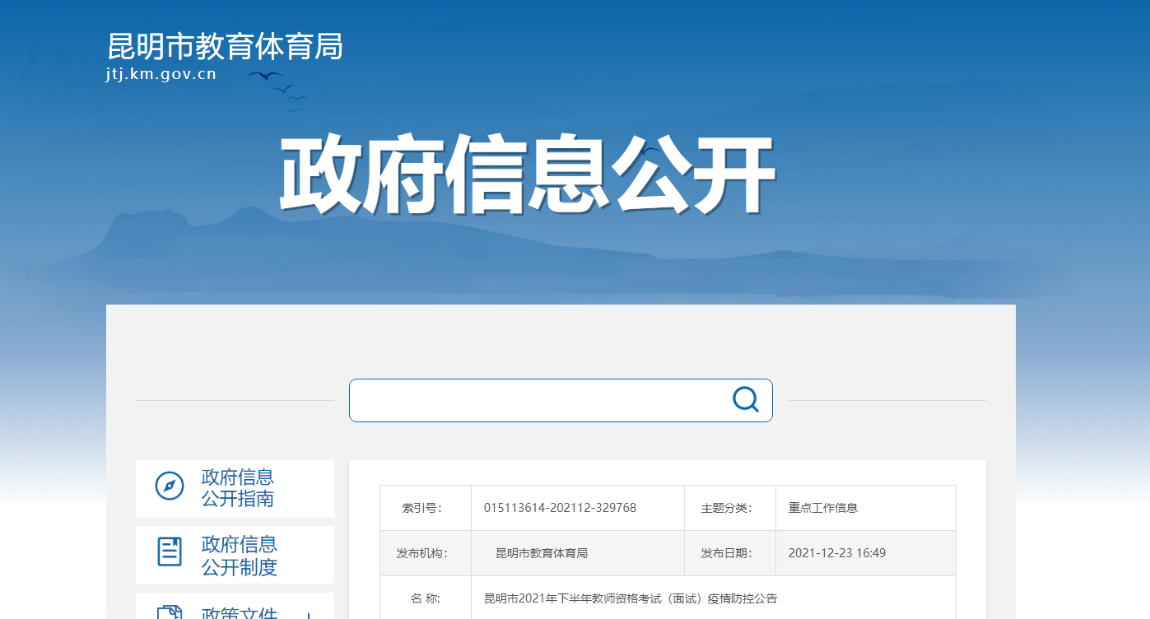Click the magnifier search icon

[x=745, y=399]
